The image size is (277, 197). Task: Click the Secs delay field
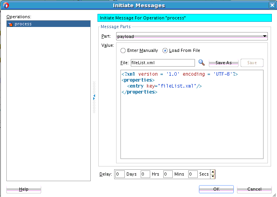pos(193,174)
